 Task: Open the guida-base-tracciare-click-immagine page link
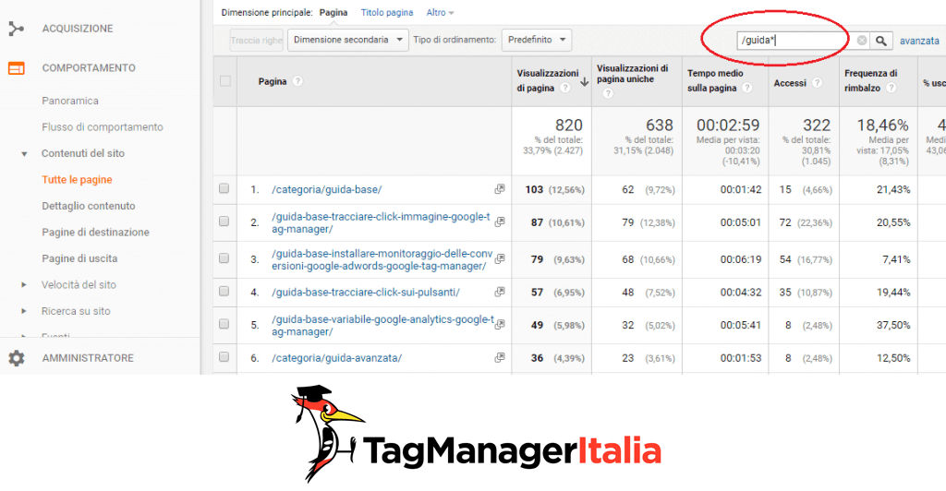381,223
